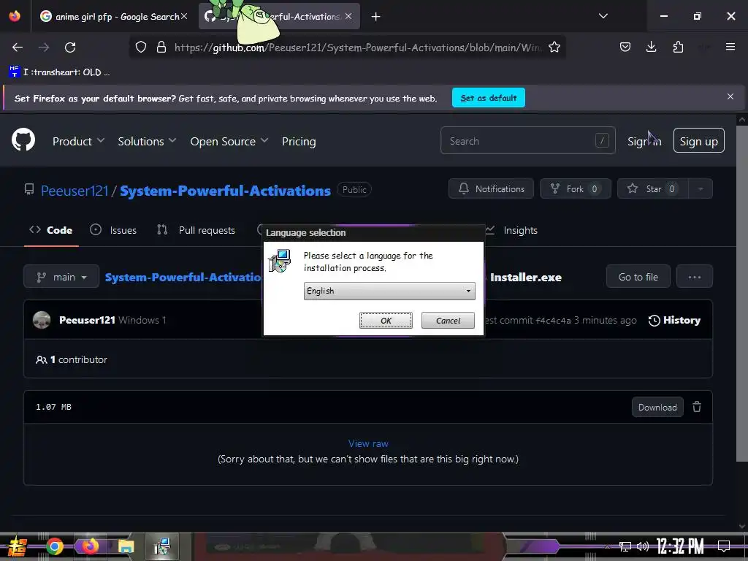This screenshot has width=748, height=561.
Task: Open the Pocket save icon
Action: [x=625, y=47]
